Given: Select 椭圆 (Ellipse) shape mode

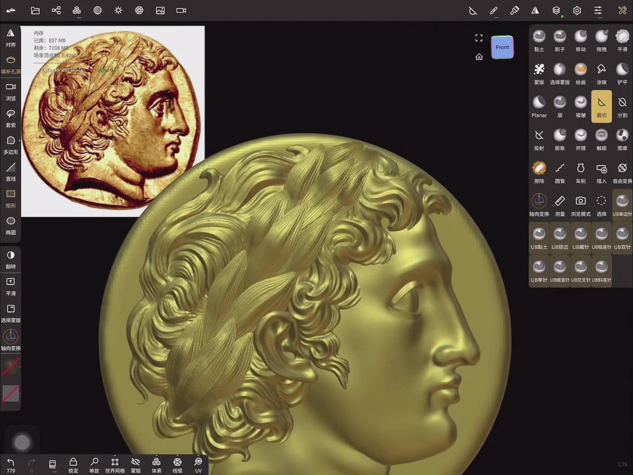Looking at the screenshot, I should tap(11, 226).
